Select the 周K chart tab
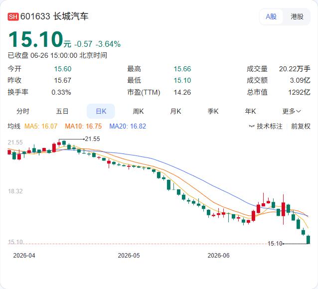The image size is (318, 289). click(138, 111)
